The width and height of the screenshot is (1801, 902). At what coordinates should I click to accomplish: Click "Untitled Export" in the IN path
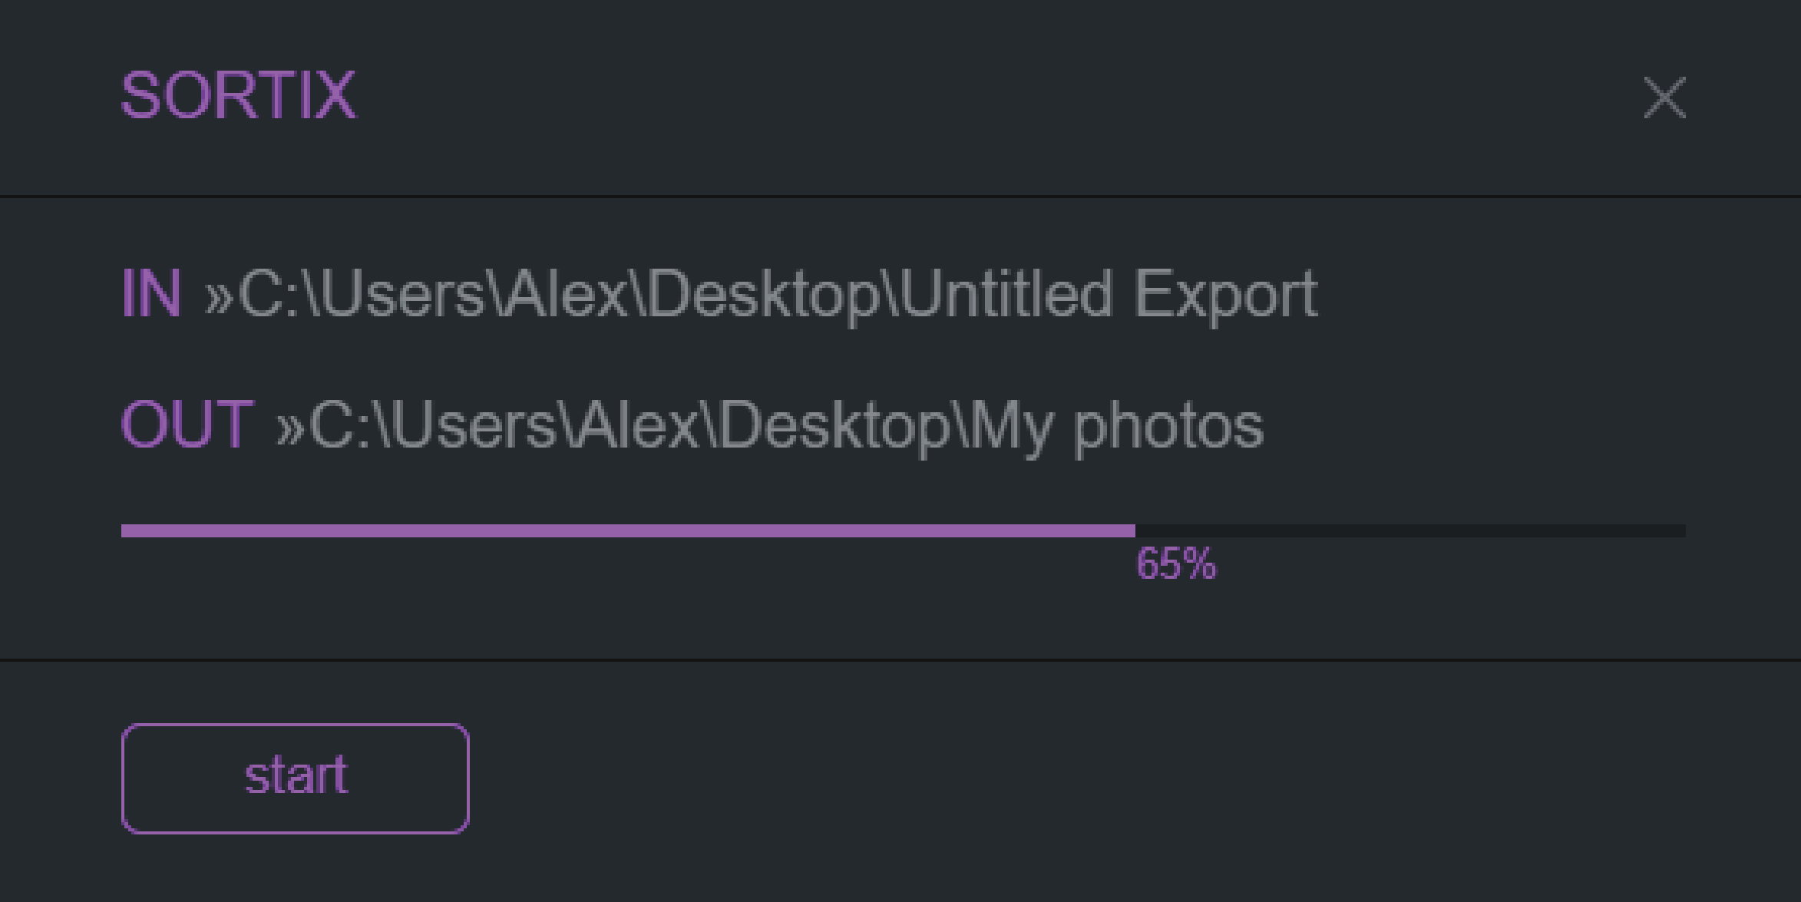(1109, 294)
